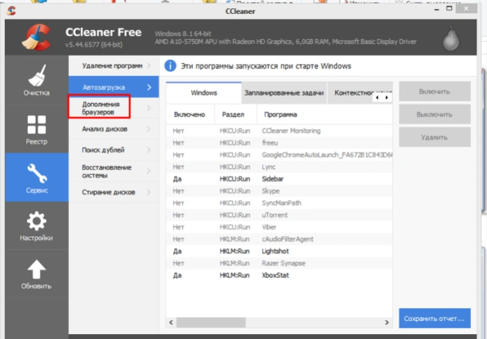Select the freeu startup entry
This screenshot has height=339, width=487.
[x=279, y=143]
